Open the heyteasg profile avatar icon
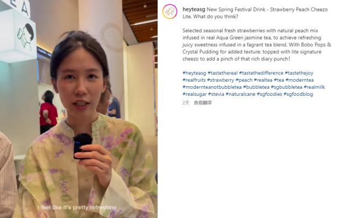The image size is (341, 218). pyautogui.click(x=170, y=11)
